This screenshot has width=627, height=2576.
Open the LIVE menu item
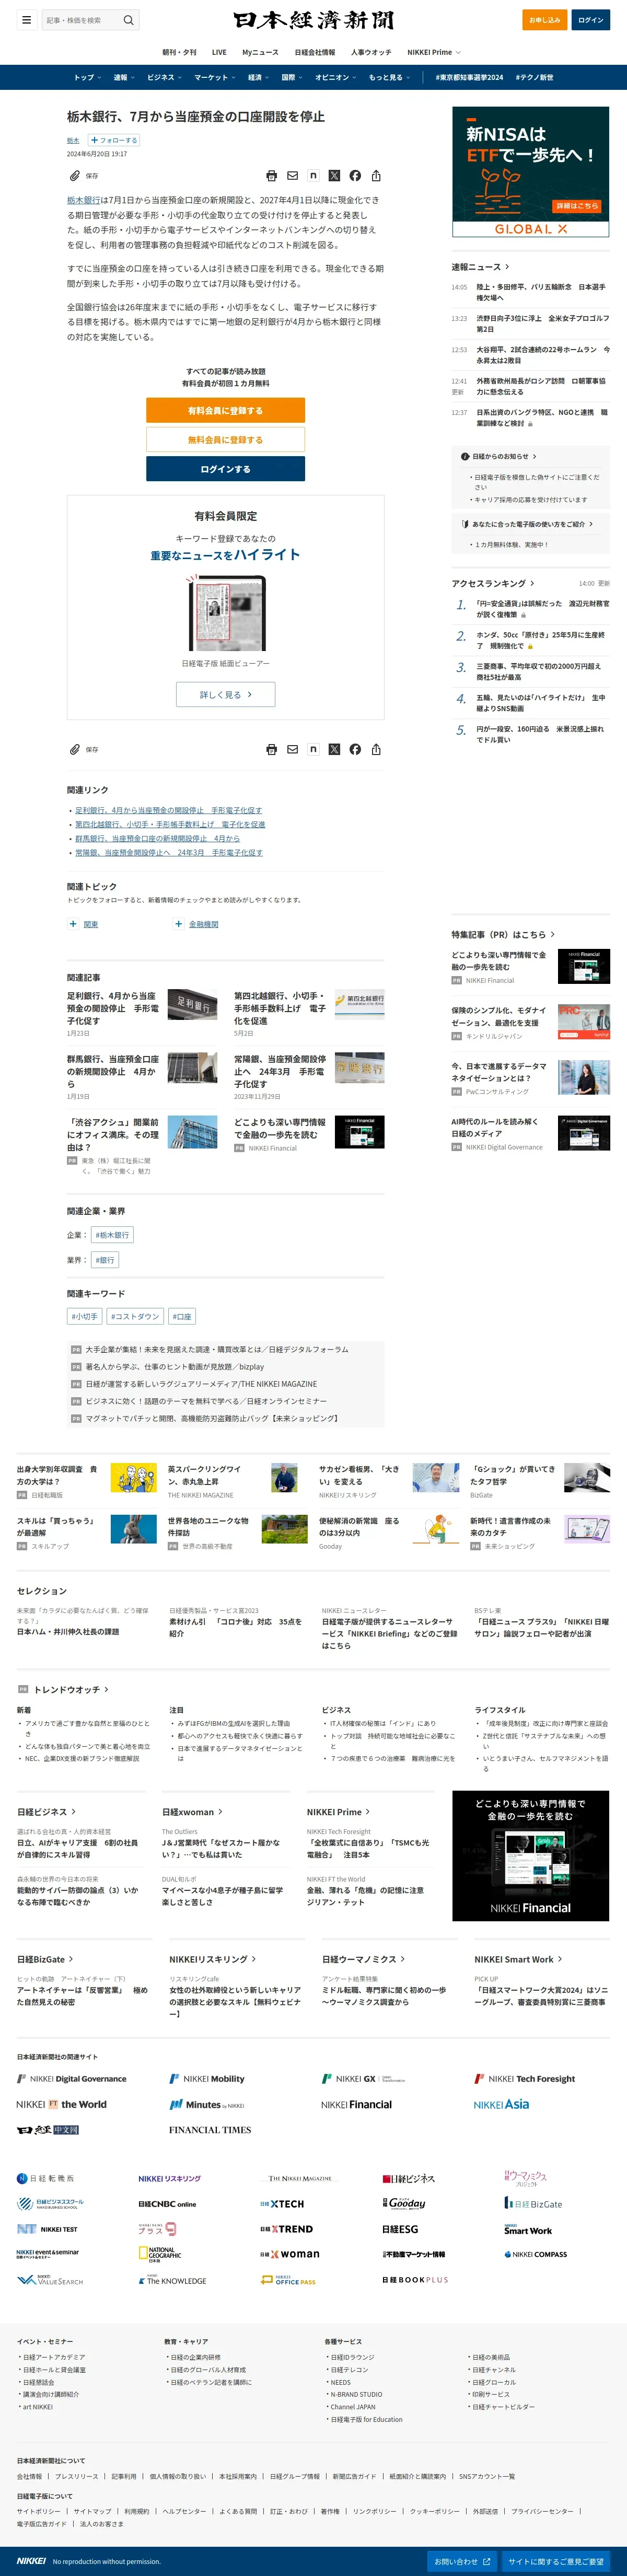pyautogui.click(x=219, y=52)
